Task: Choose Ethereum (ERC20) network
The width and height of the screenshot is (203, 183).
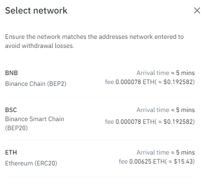Action: click(31, 163)
